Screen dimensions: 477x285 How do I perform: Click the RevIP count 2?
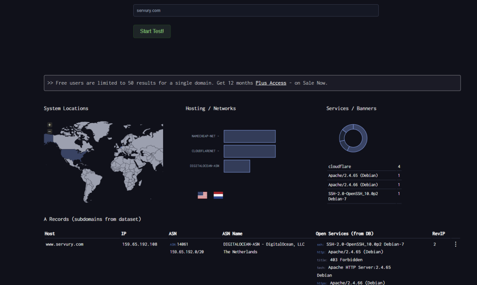[435, 244]
